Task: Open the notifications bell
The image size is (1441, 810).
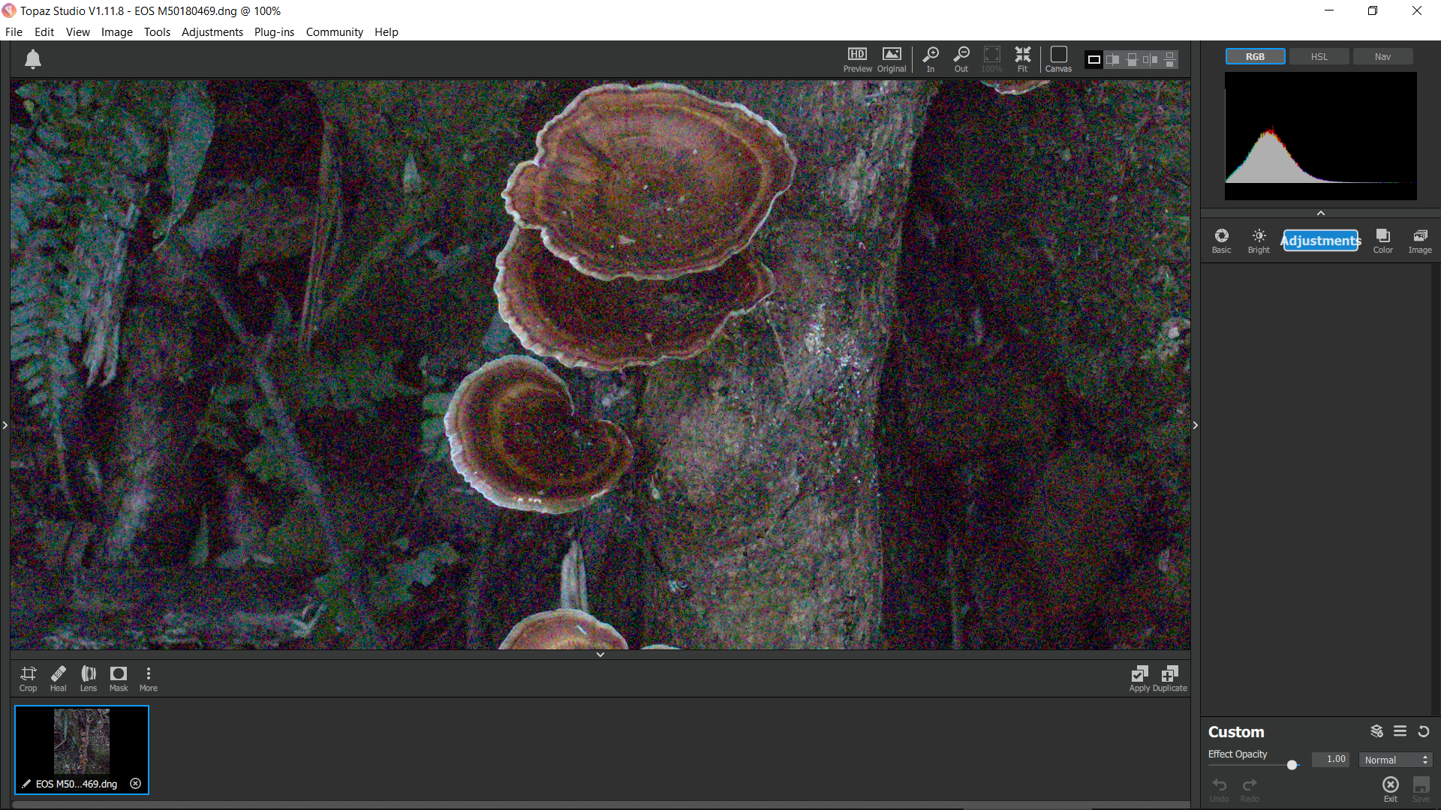Action: 33,59
